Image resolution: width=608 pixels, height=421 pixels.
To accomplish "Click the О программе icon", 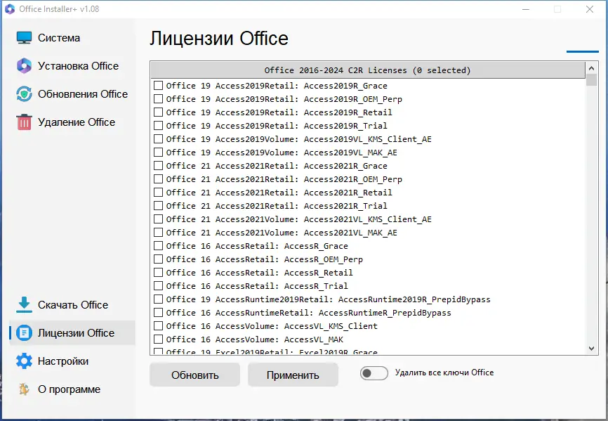I will [25, 389].
